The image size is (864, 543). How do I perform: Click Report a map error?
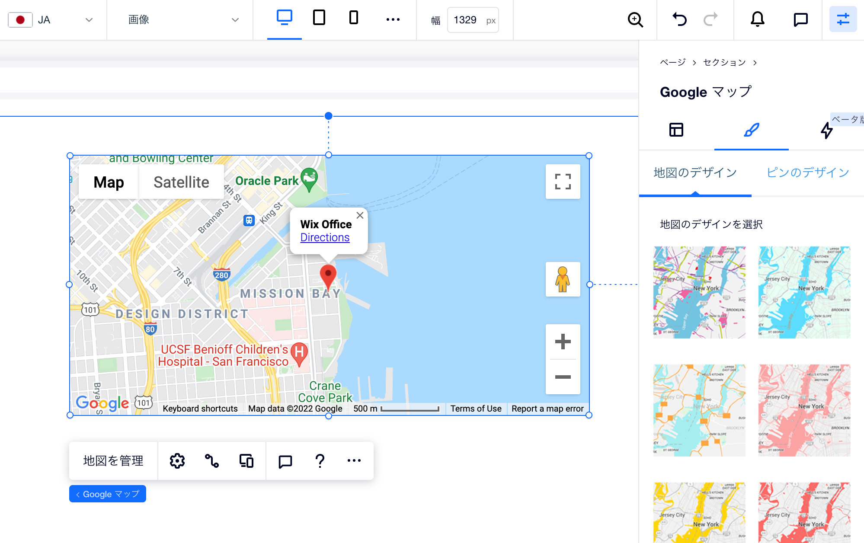[x=547, y=409]
